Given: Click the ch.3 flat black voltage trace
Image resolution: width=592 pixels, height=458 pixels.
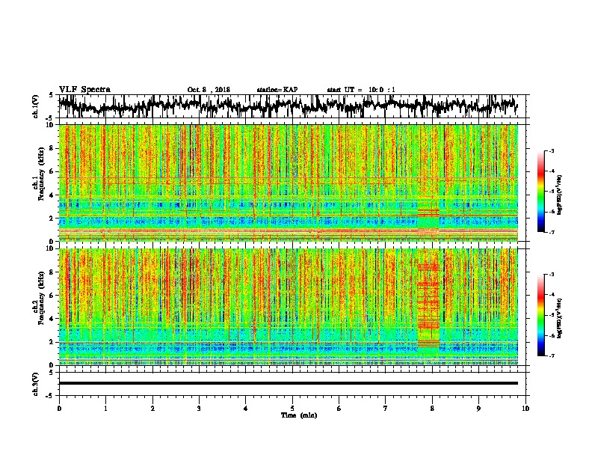Looking at the screenshot, I should tap(288, 383).
